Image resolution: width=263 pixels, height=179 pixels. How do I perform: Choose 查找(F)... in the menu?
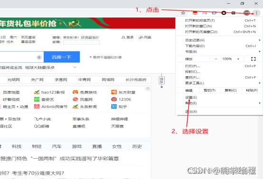[219, 77]
